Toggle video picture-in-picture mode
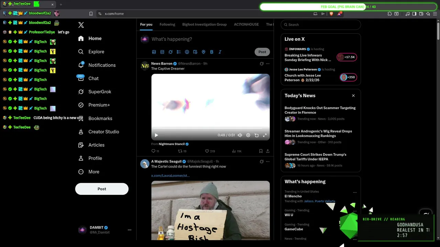The height and width of the screenshot is (247, 440). [256, 135]
